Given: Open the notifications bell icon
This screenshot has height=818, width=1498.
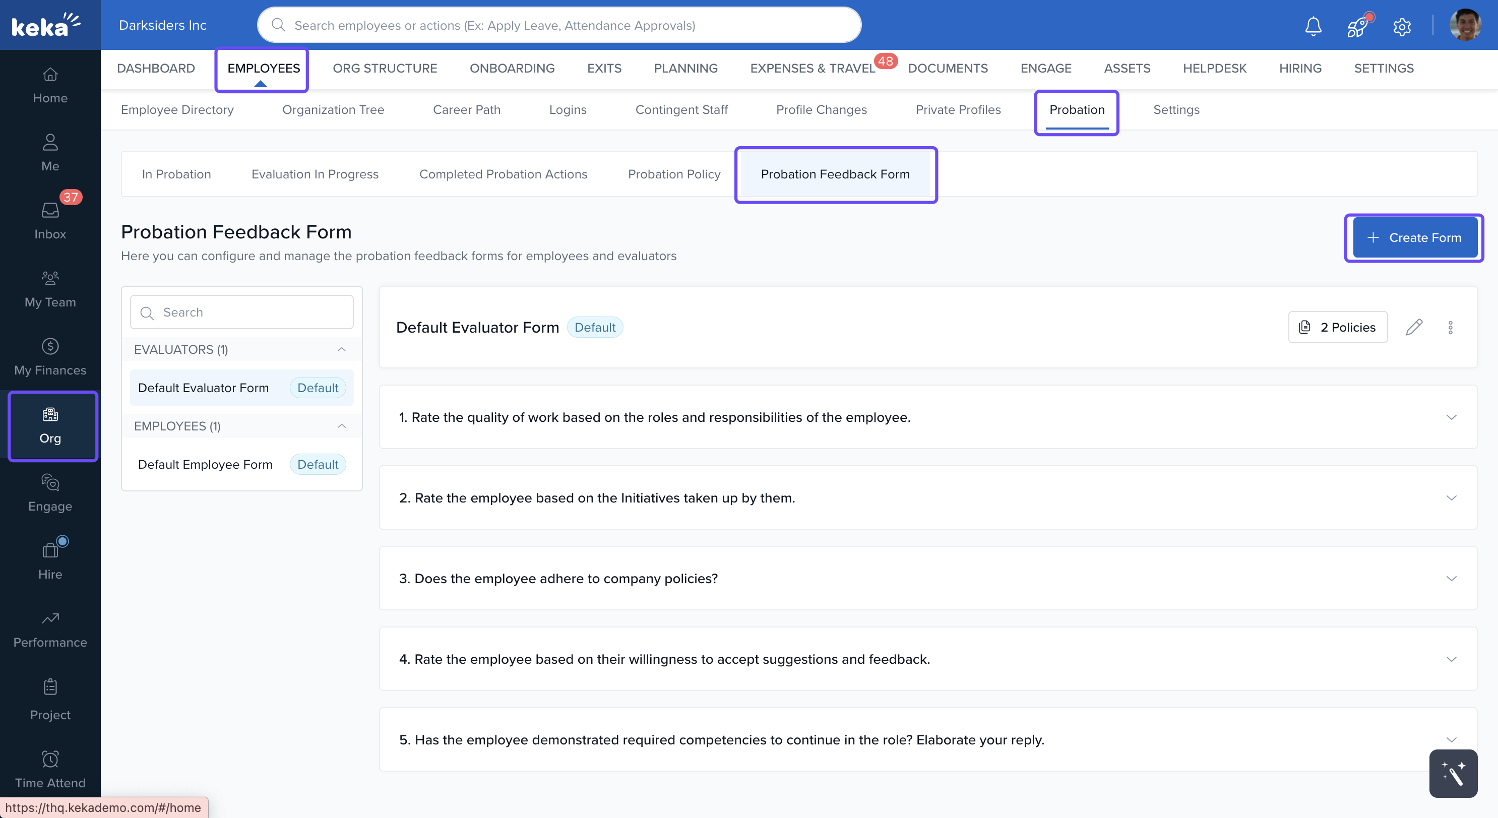Looking at the screenshot, I should 1313,26.
